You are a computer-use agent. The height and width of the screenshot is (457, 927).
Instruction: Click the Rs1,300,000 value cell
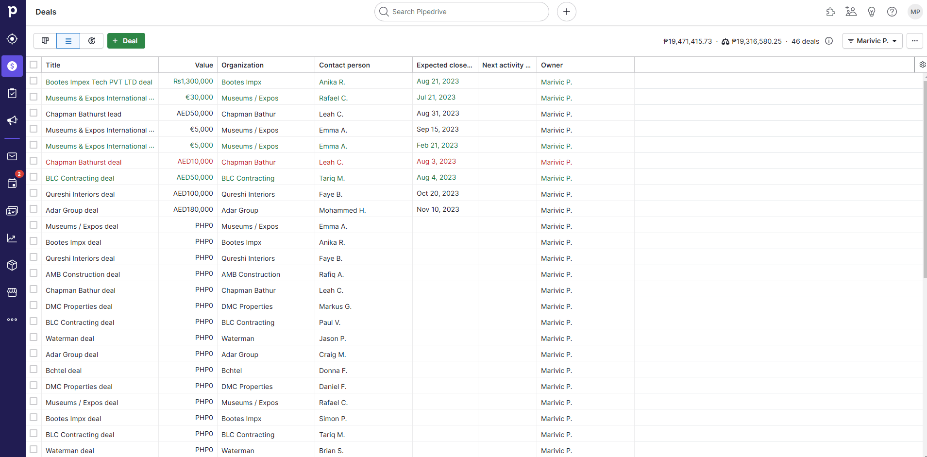tap(193, 81)
